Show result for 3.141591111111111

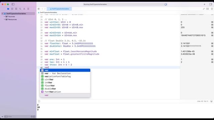coord(212,46)
